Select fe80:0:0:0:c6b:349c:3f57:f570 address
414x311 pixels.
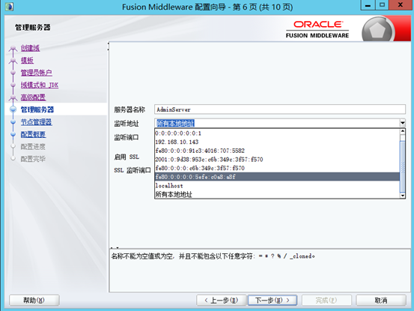(277, 168)
